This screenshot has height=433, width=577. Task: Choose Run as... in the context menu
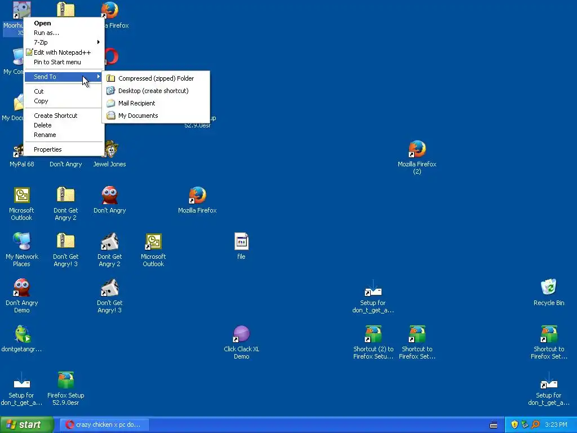(x=64, y=33)
